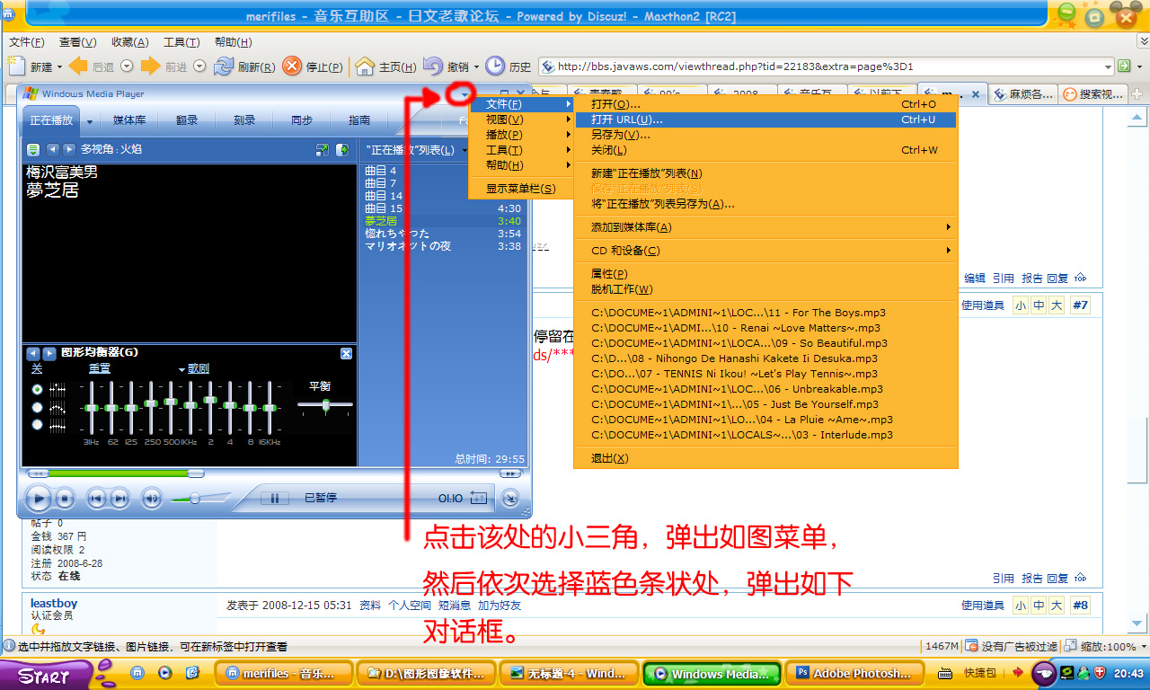This screenshot has width=1150, height=690.
Task: Open dropdown arrow next to 新建 button
Action: point(60,66)
